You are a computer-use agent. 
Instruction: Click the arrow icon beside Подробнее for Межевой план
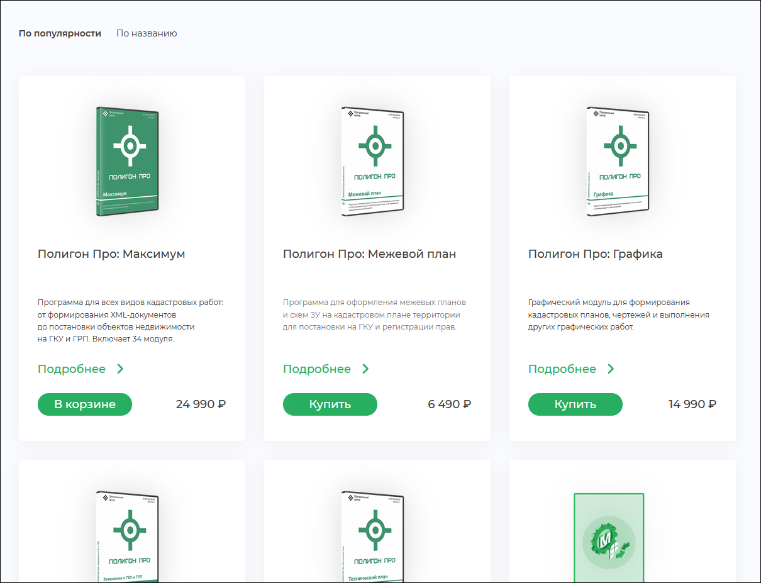click(x=365, y=369)
